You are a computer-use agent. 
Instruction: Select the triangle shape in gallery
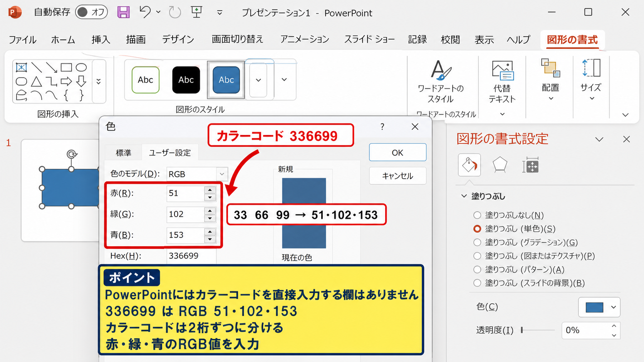coord(36,82)
